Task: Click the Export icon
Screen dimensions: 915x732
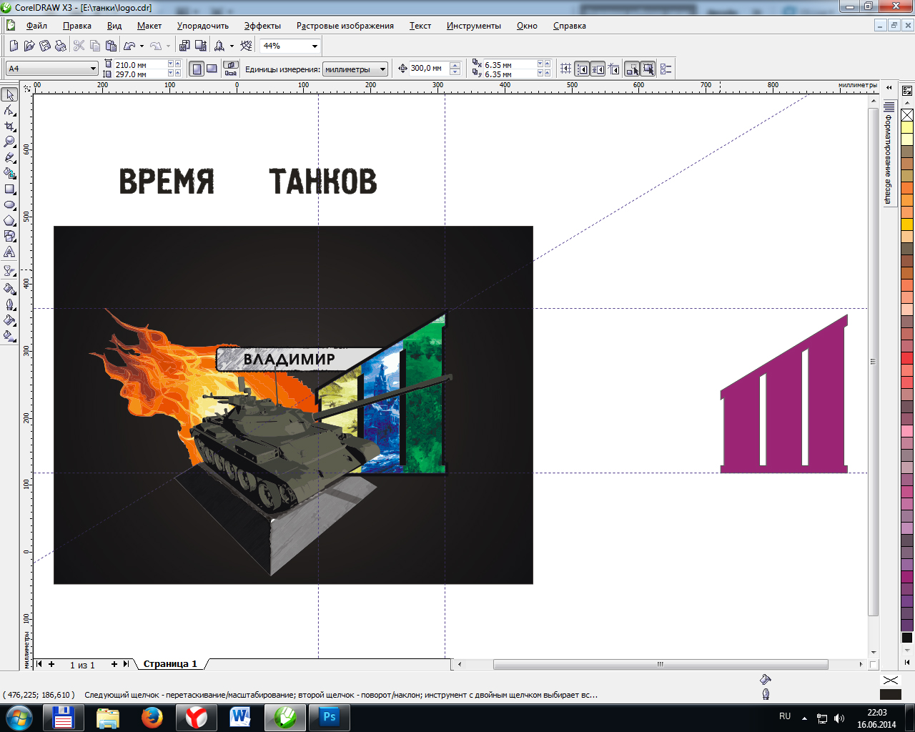Action: click(x=201, y=46)
